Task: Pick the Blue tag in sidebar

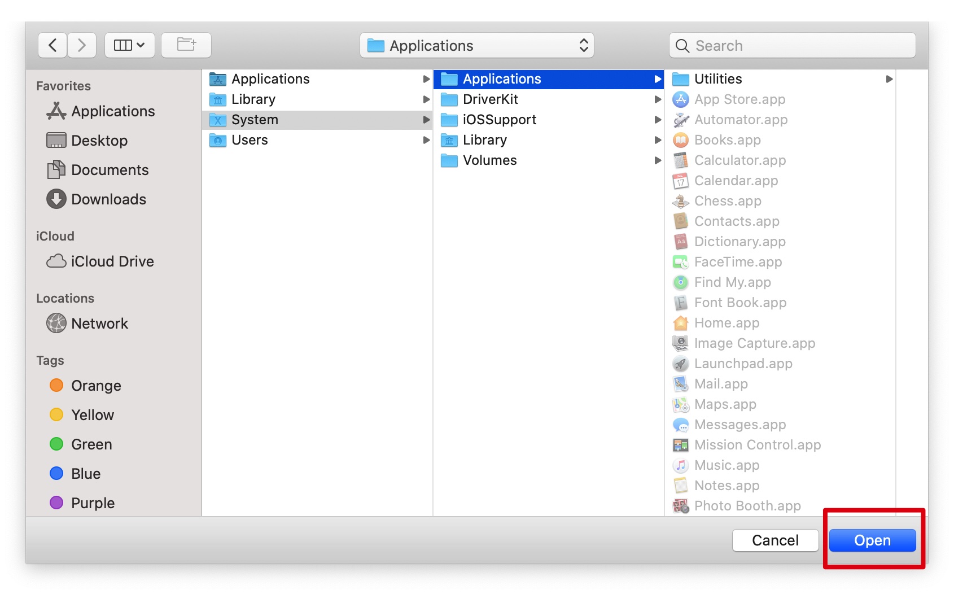Action: [x=76, y=474]
